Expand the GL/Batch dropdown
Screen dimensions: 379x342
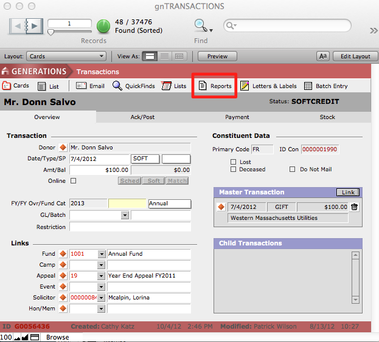(x=125, y=215)
